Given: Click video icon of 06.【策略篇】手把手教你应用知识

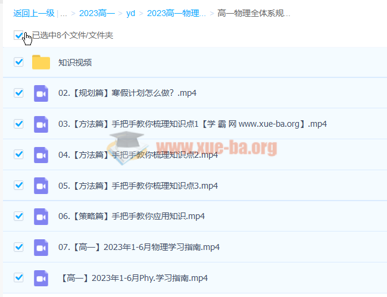Looking at the screenshot, I should [x=40, y=217].
